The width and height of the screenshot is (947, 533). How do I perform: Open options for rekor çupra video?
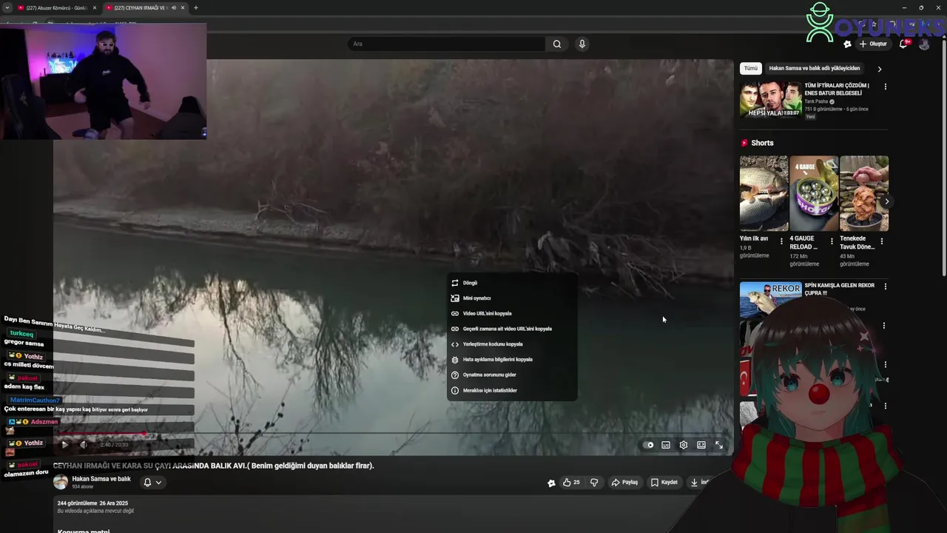(x=885, y=286)
